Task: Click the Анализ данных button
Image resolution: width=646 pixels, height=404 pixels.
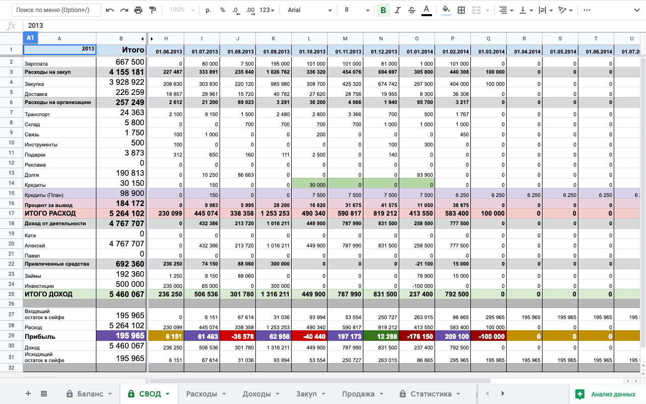Action: coord(608,394)
